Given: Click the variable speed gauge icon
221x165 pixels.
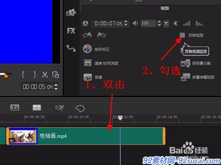Looking at the screenshot, I should point(88,77).
